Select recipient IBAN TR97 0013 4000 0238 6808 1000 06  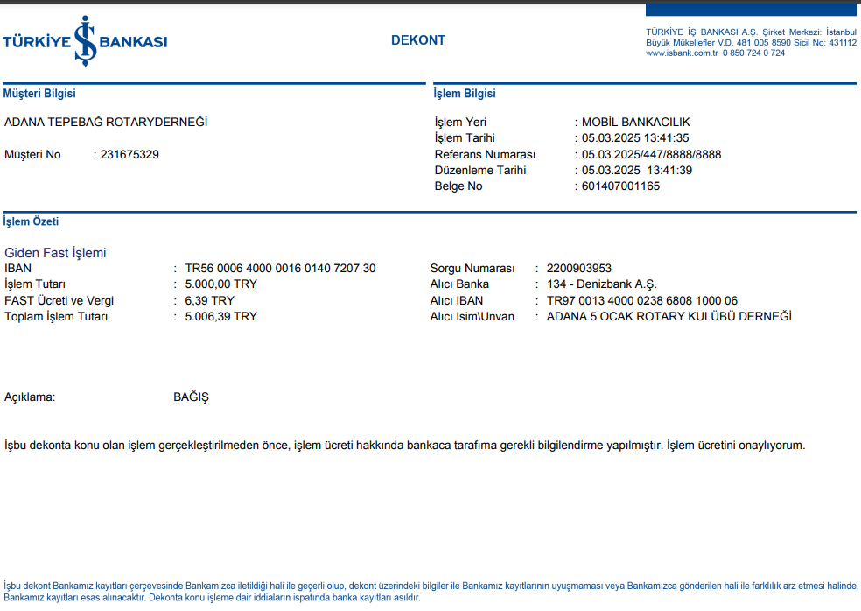tap(642, 300)
